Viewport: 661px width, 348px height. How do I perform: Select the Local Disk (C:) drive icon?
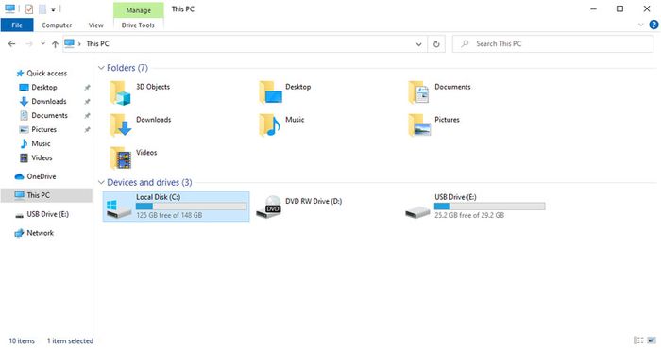point(119,209)
